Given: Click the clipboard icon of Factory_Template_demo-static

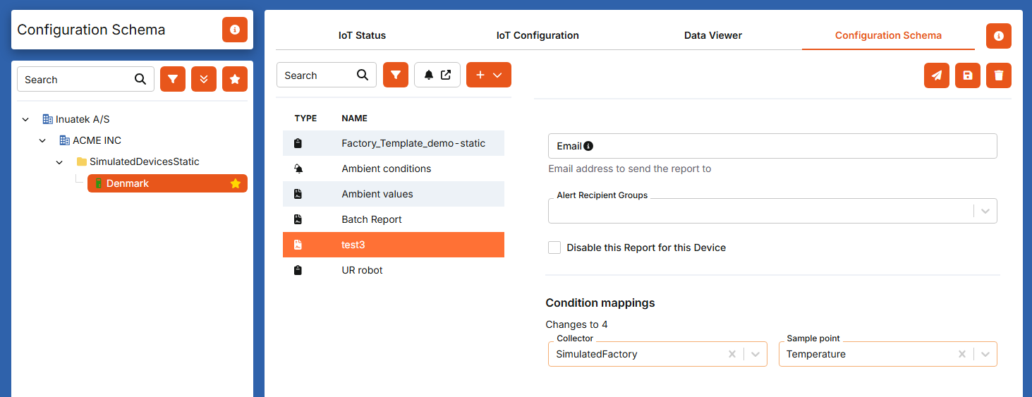Looking at the screenshot, I should [298, 143].
